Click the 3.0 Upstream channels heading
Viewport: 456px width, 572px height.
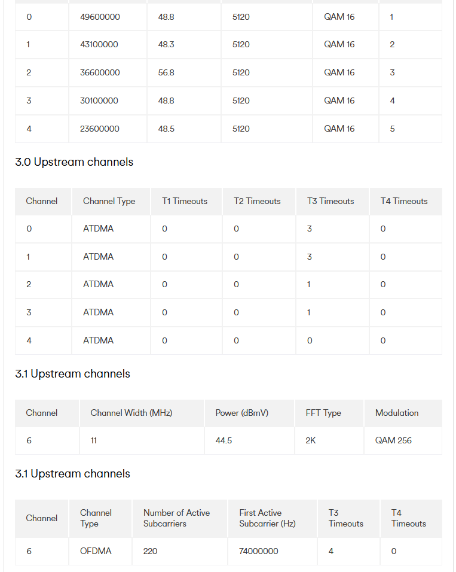74,162
